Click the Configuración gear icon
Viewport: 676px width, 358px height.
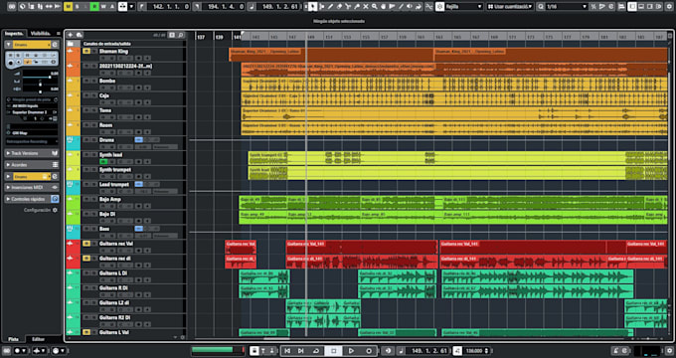(55, 210)
